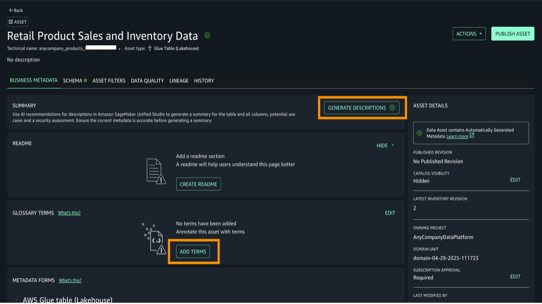Click the readme document warning icon
The image size is (542, 304).
[156, 171]
